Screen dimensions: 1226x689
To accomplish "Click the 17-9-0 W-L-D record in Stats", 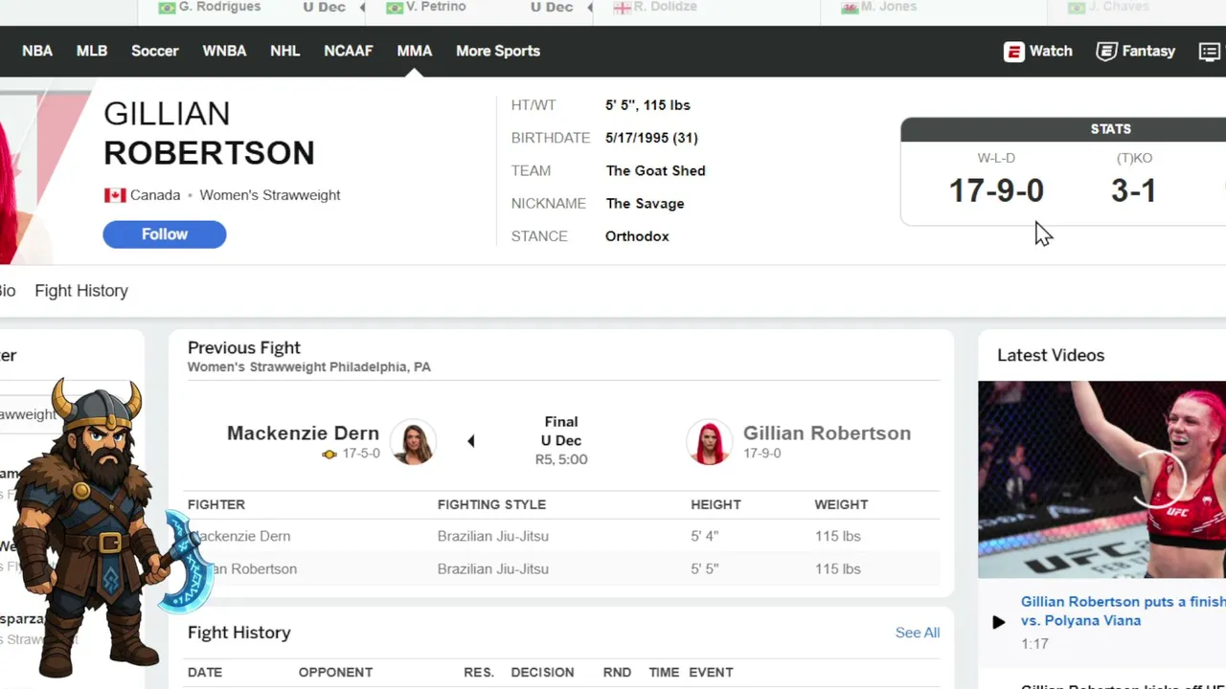I will tap(996, 190).
